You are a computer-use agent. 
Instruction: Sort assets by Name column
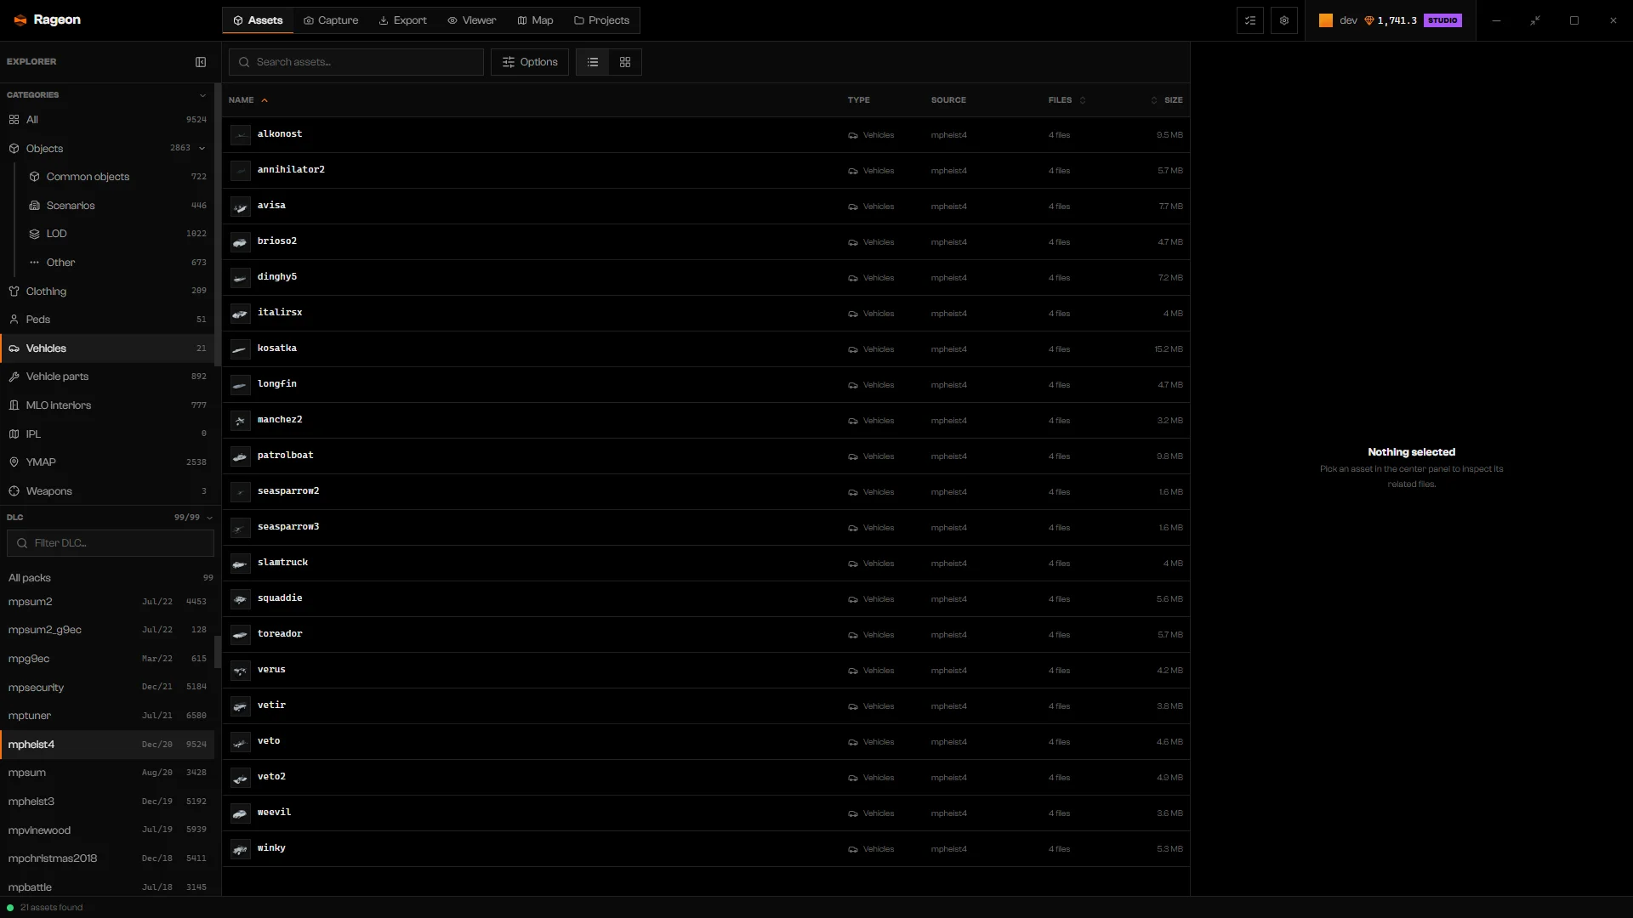point(248,100)
